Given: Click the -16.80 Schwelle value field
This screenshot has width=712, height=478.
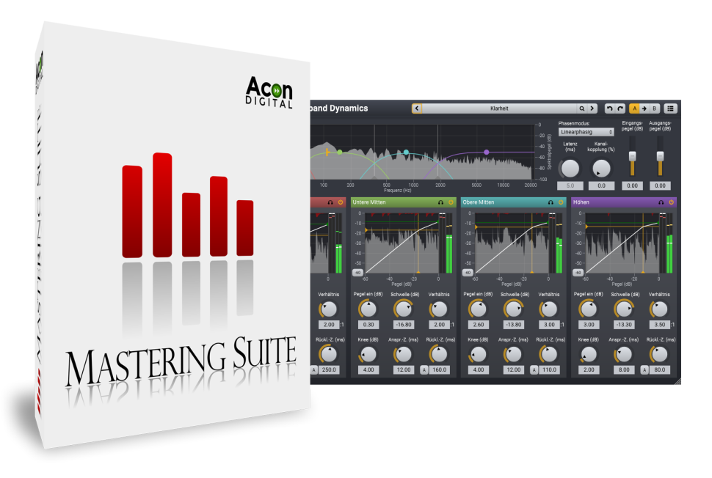Looking at the screenshot, I should point(404,325).
